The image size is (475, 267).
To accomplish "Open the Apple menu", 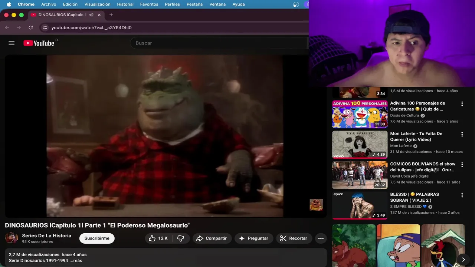I will [x=9, y=4].
